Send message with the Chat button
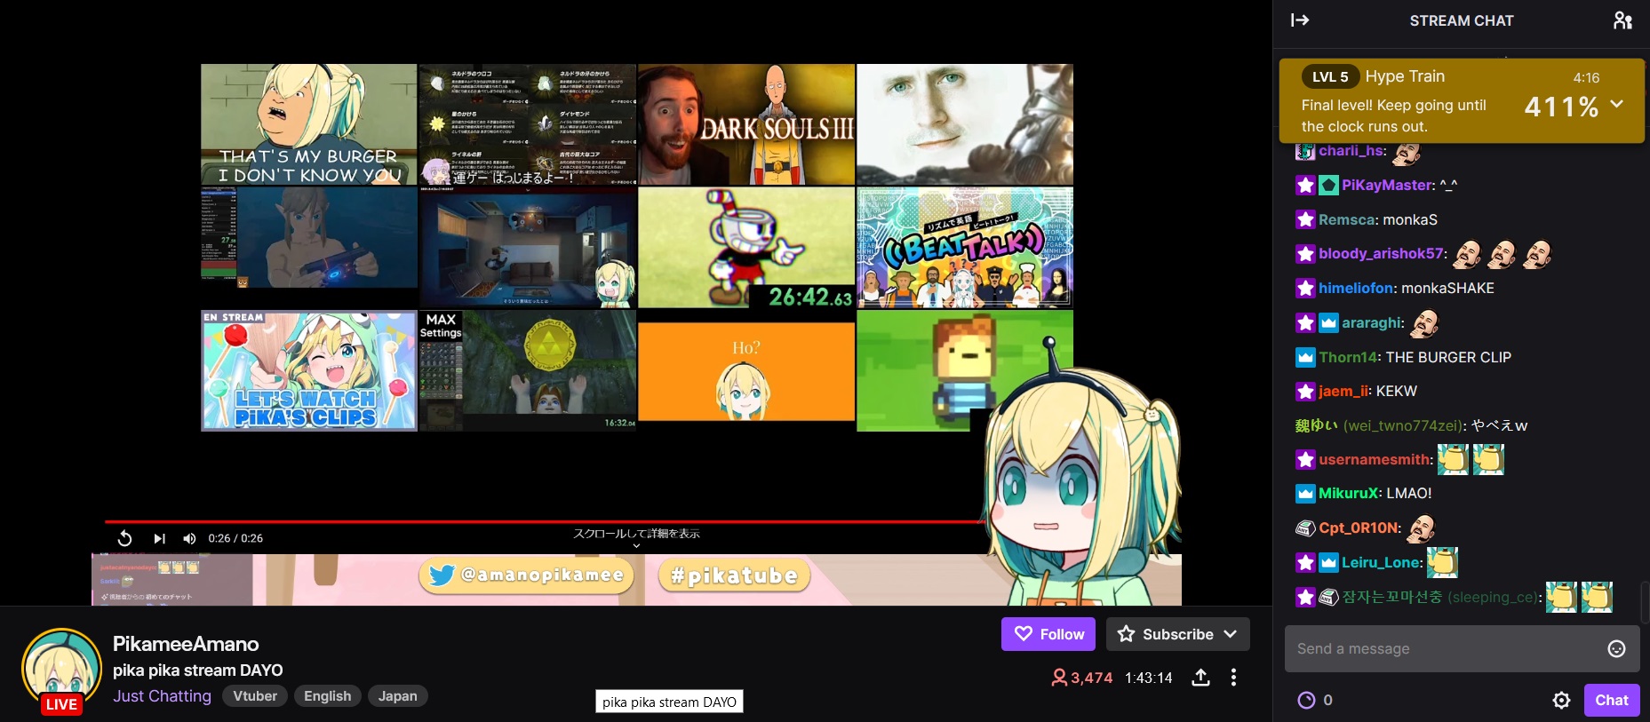The image size is (1650, 722). tap(1612, 700)
